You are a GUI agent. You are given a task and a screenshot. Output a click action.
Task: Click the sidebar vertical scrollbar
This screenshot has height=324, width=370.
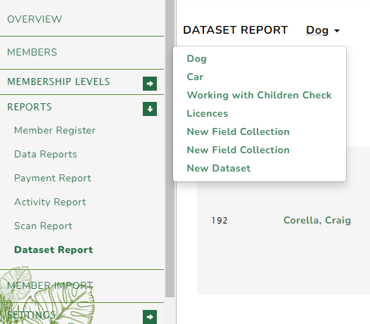(x=170, y=148)
